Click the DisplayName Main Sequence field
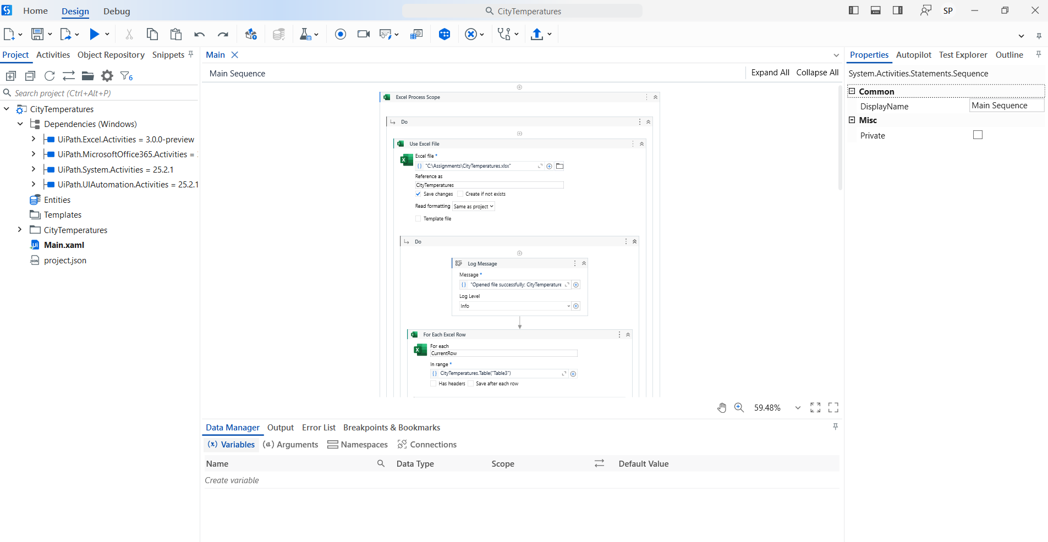Viewport: 1048px width, 542px height. tap(1006, 106)
